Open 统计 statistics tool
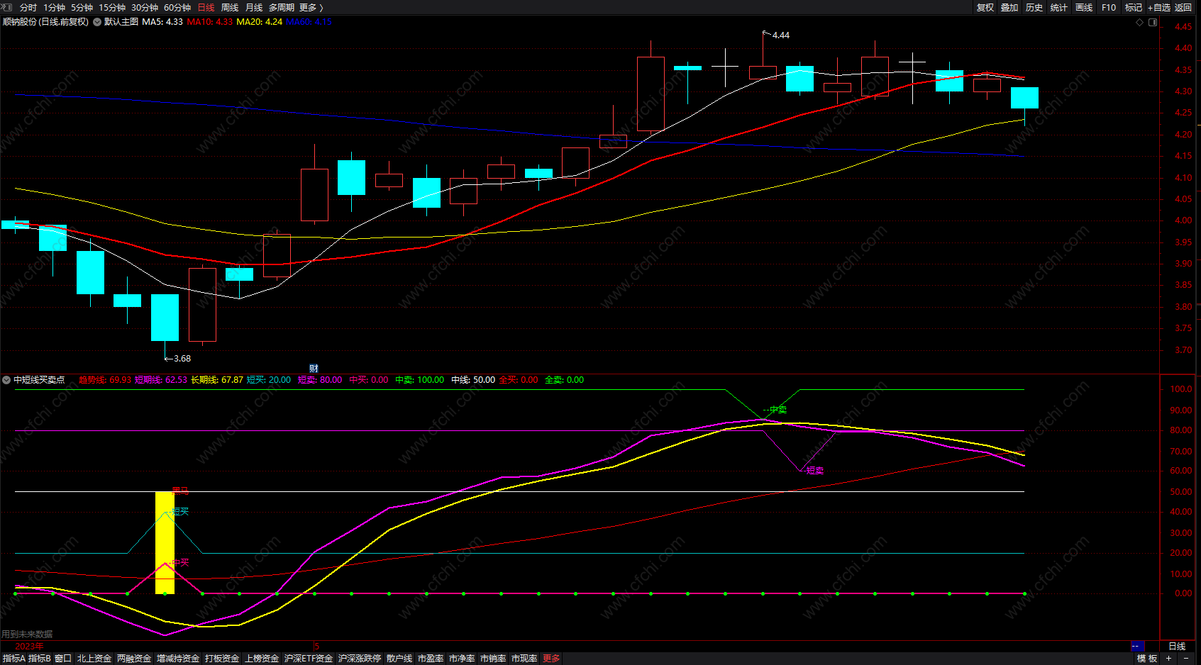1201x665 pixels. 1059,8
